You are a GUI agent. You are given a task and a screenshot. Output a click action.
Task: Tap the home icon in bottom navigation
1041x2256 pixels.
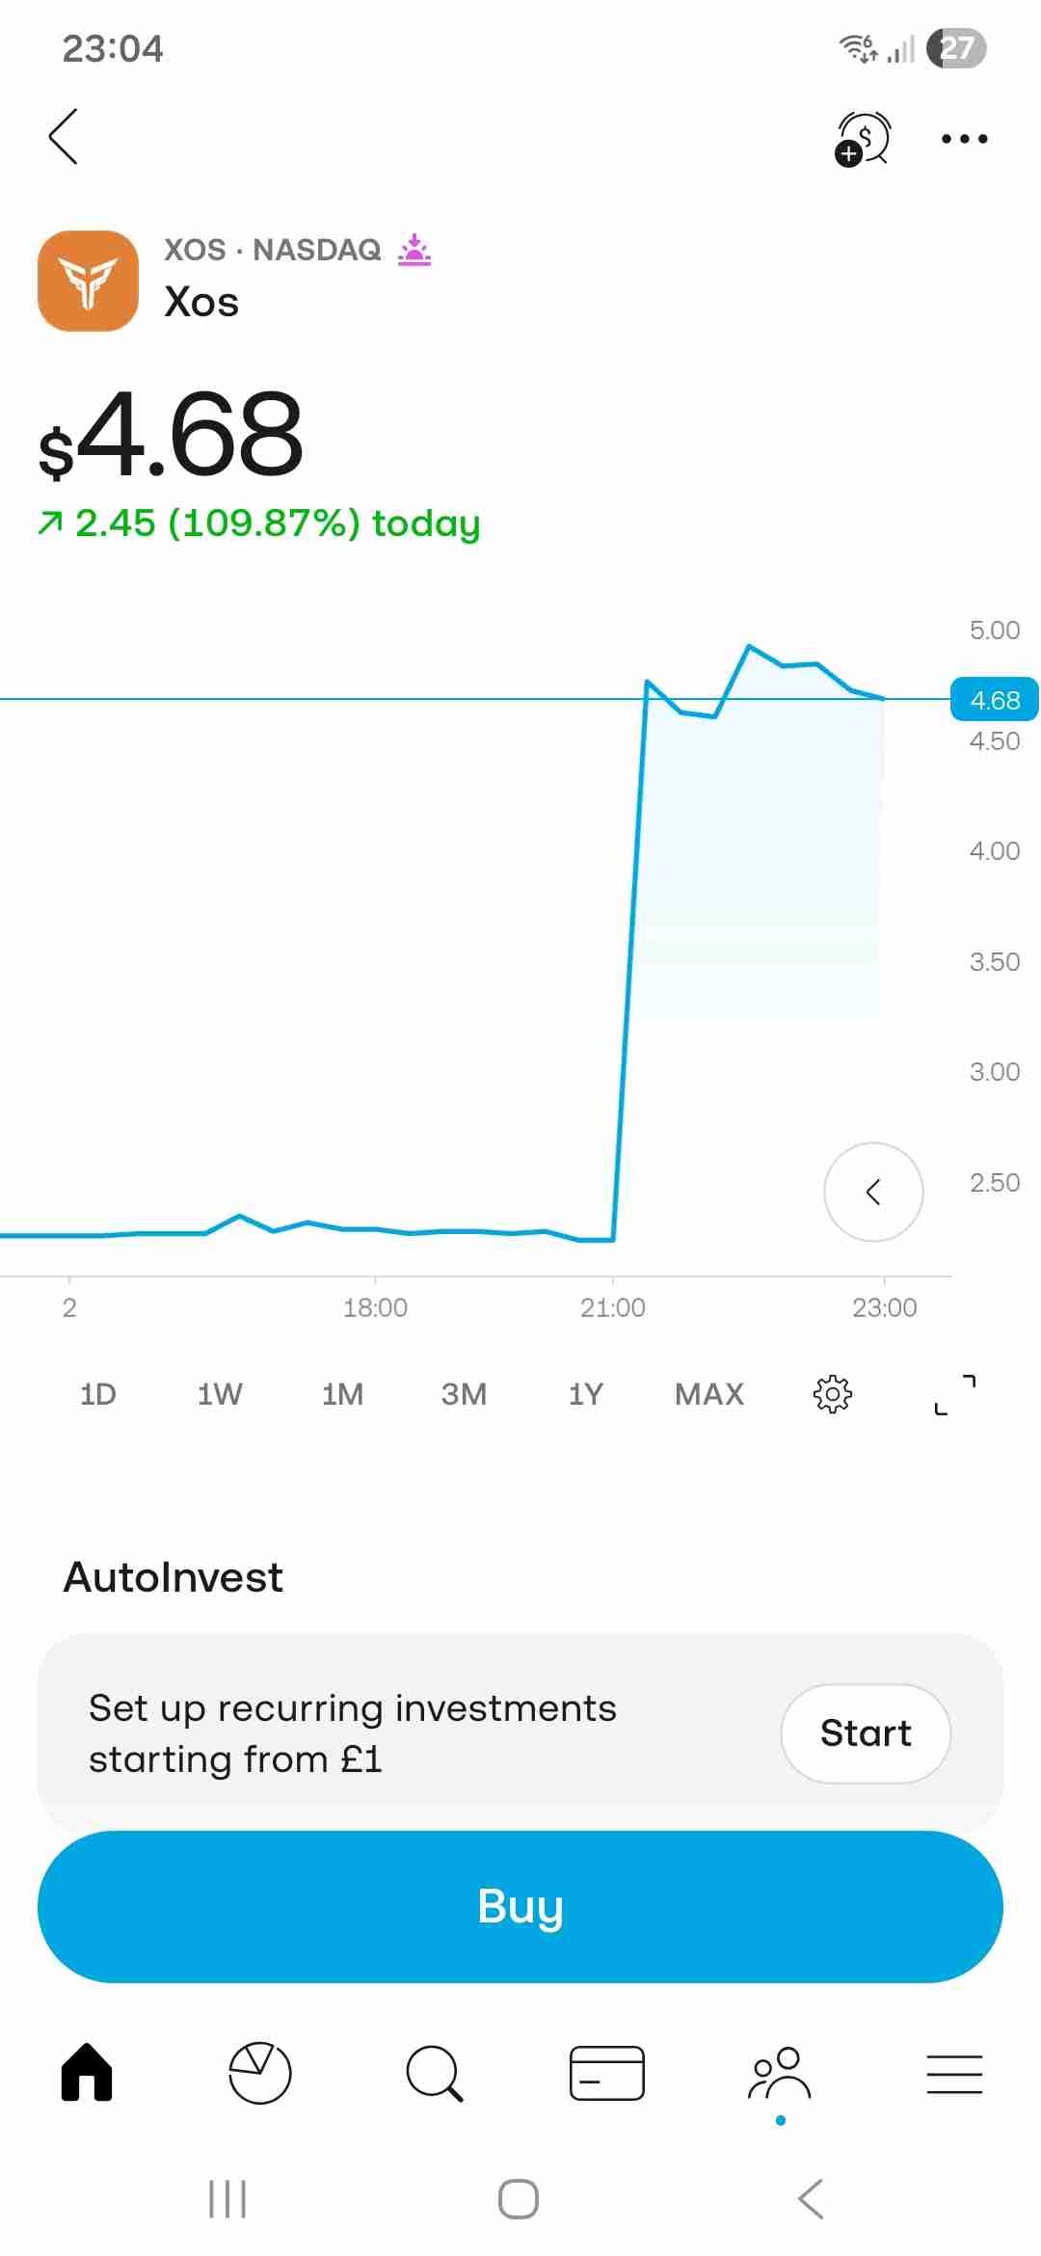[x=87, y=2072]
